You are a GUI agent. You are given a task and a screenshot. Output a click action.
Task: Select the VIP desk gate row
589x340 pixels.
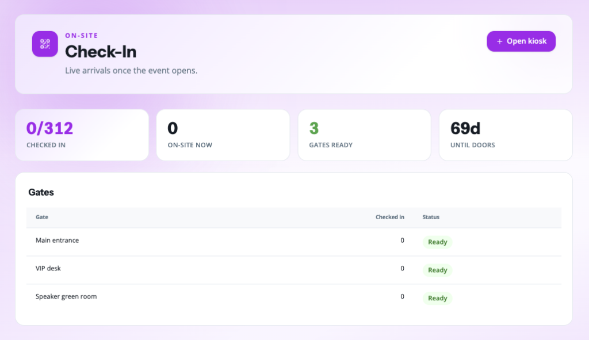(x=294, y=270)
